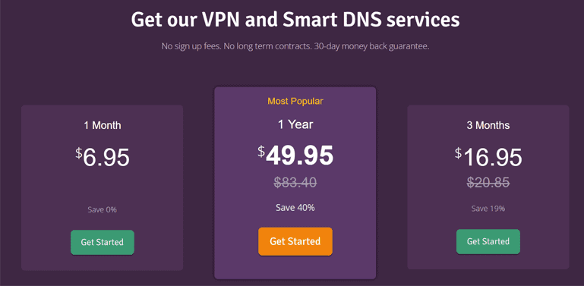584x286 pixels.
Task: Click the VPN and Smart DNS heading
Action: click(x=295, y=20)
